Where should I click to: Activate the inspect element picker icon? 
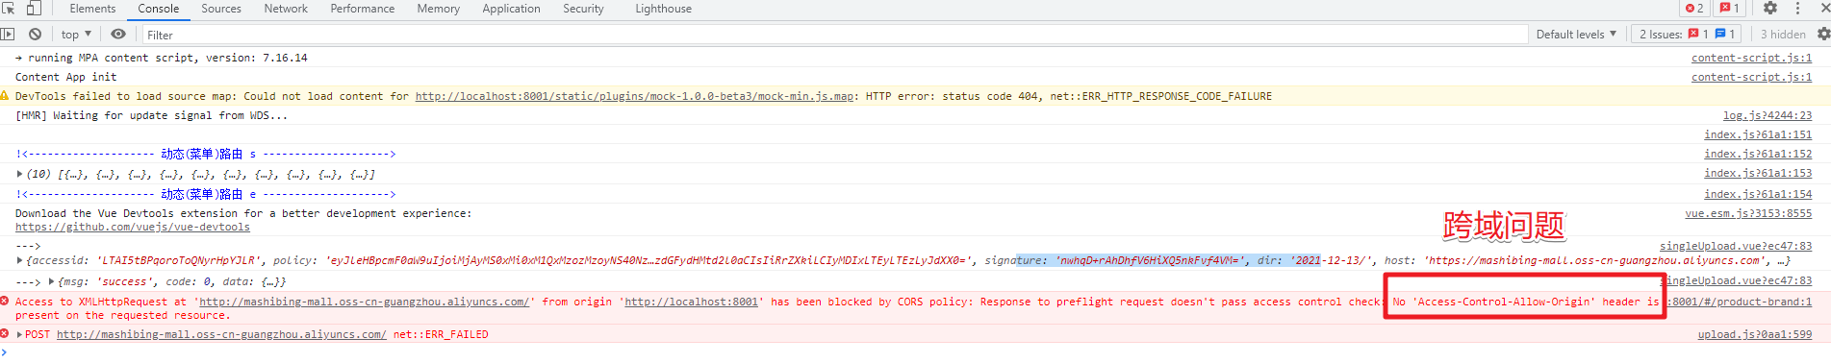pyautogui.click(x=9, y=8)
